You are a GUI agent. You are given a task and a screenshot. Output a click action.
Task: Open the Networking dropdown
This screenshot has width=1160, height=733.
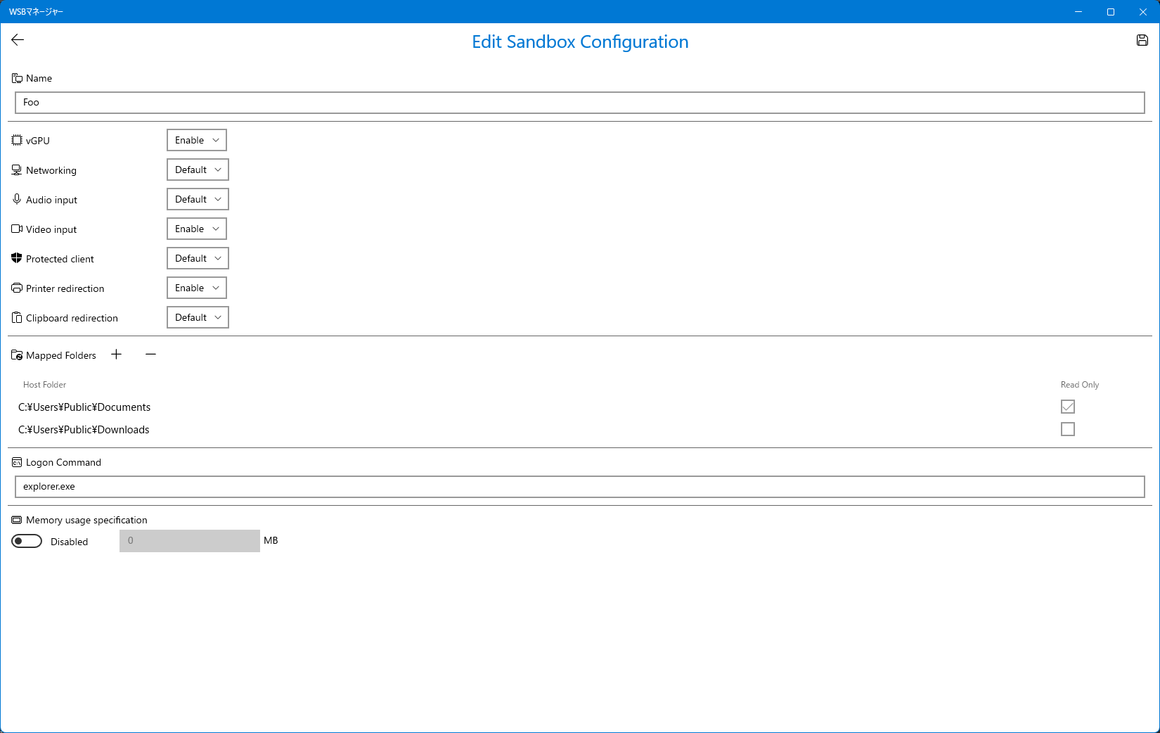pos(198,170)
